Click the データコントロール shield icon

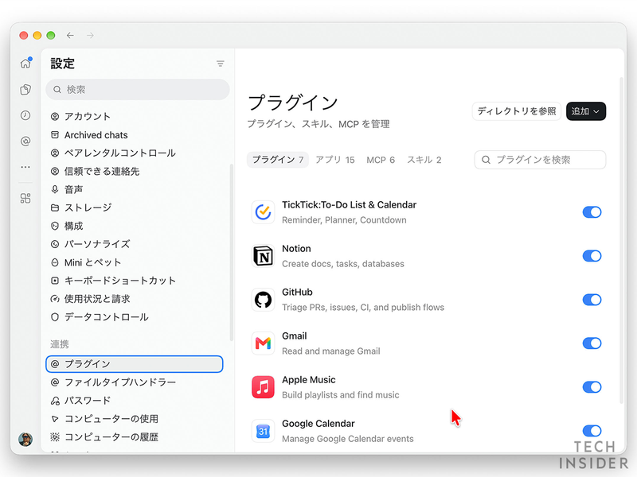[55, 317]
